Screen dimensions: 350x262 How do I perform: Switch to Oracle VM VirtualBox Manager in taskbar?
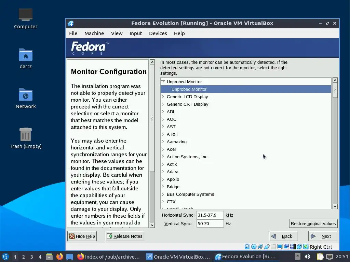click(178, 257)
